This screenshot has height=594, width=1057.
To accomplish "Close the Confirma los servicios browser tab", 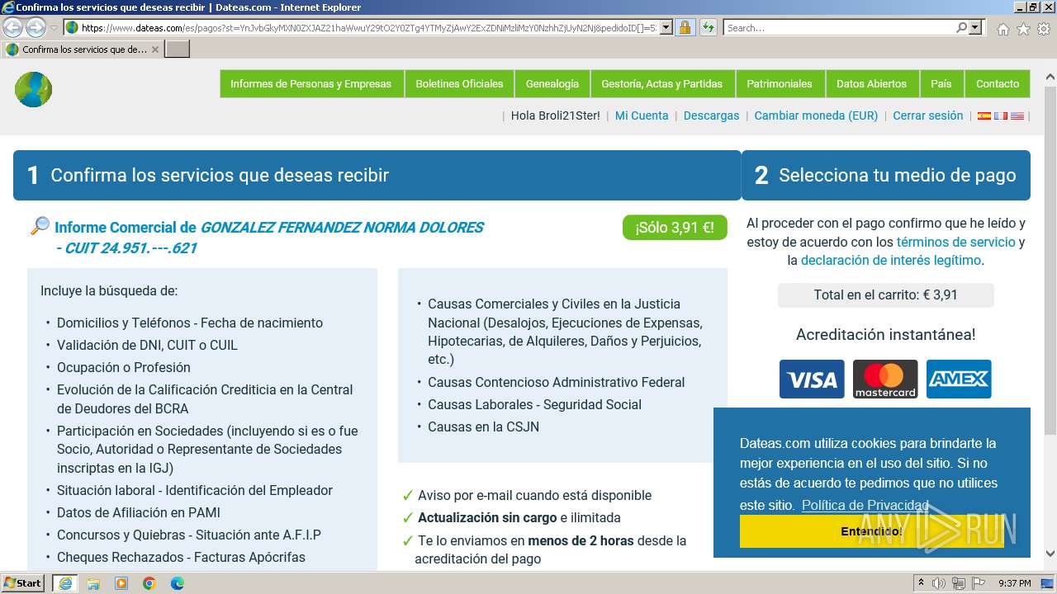I will click(x=155, y=49).
